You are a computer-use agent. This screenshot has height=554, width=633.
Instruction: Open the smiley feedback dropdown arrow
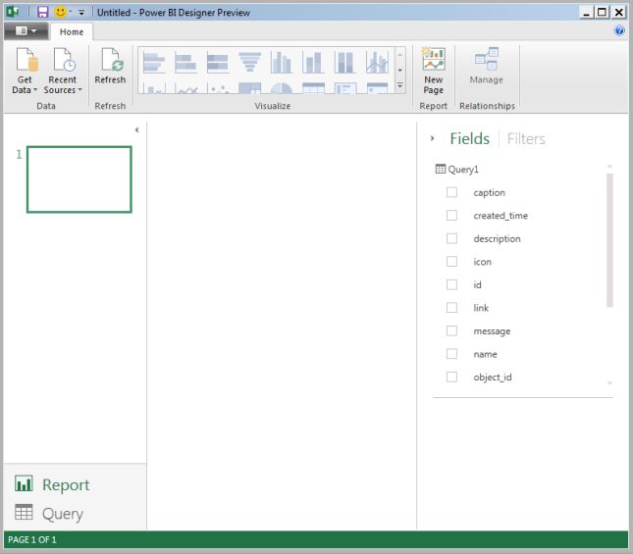coord(71,12)
